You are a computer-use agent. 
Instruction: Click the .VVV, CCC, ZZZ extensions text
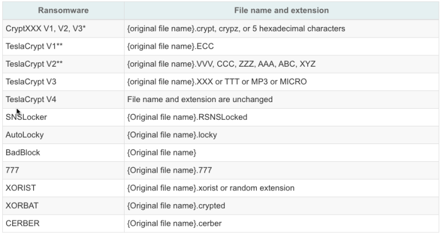click(x=221, y=64)
